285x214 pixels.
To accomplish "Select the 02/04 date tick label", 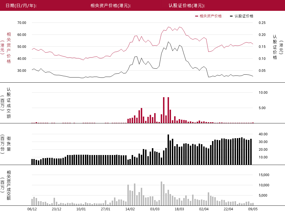I will 204,209.
